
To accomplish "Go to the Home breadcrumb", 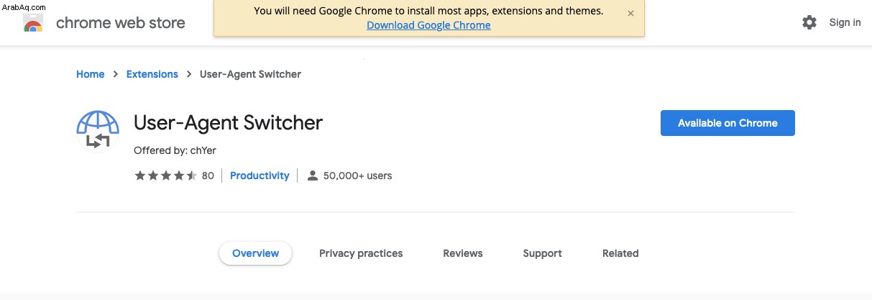I will (91, 74).
